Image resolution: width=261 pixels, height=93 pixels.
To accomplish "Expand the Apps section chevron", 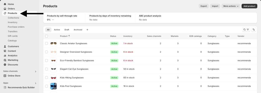I will click(x=35, y=83).
